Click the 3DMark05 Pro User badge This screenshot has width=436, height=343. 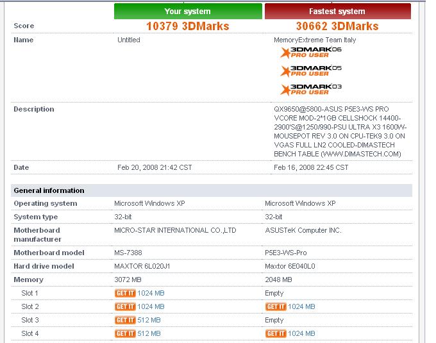[311, 71]
